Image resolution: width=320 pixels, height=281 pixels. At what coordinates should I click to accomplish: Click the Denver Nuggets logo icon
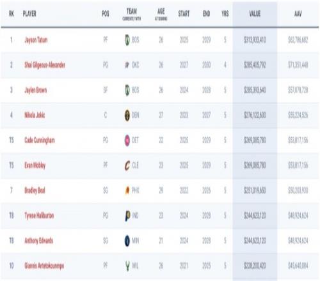tap(127, 115)
